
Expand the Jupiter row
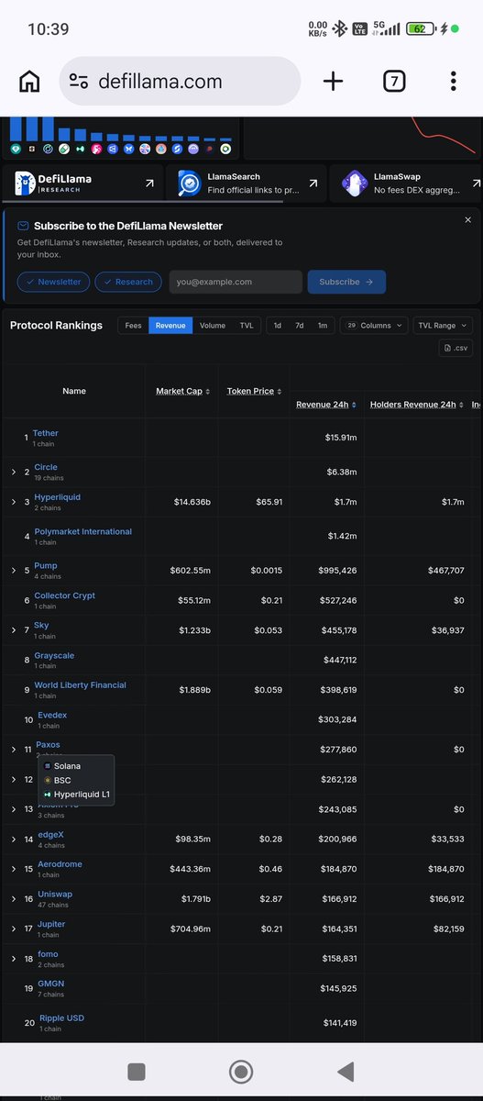click(14, 929)
